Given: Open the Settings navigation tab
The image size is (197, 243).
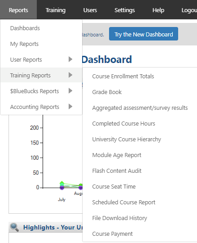Looking at the screenshot, I should (125, 10).
